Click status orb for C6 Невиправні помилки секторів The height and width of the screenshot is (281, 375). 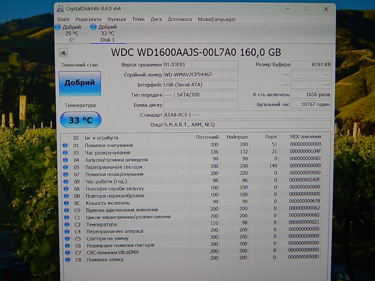[x=67, y=246]
